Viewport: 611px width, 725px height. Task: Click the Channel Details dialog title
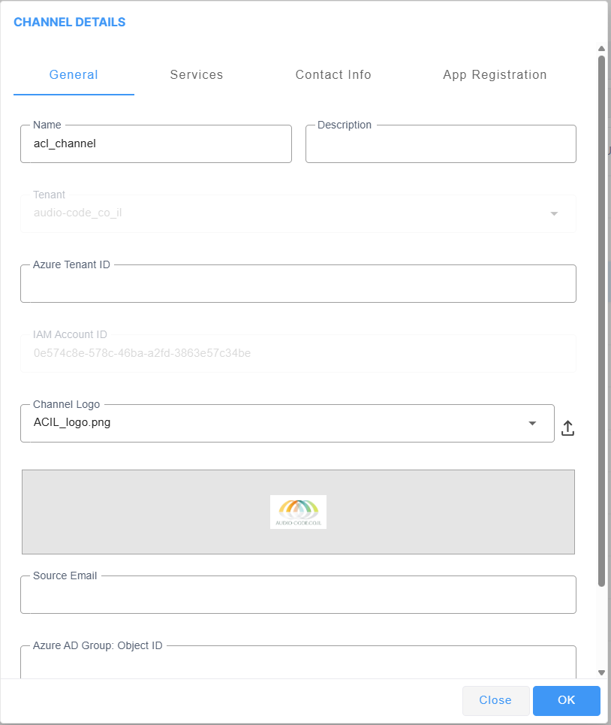[x=70, y=23]
